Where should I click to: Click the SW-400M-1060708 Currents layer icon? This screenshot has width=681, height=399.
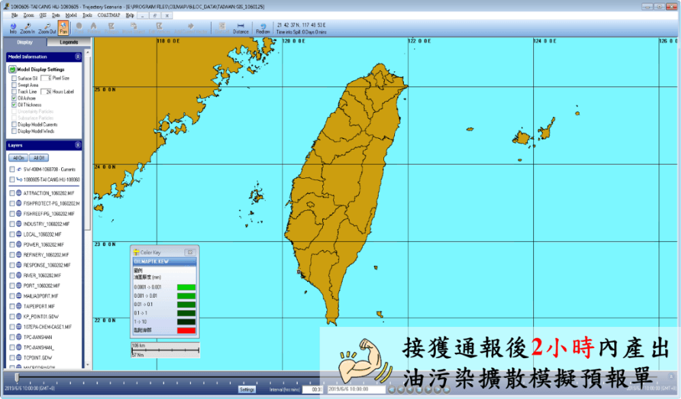(x=19, y=169)
